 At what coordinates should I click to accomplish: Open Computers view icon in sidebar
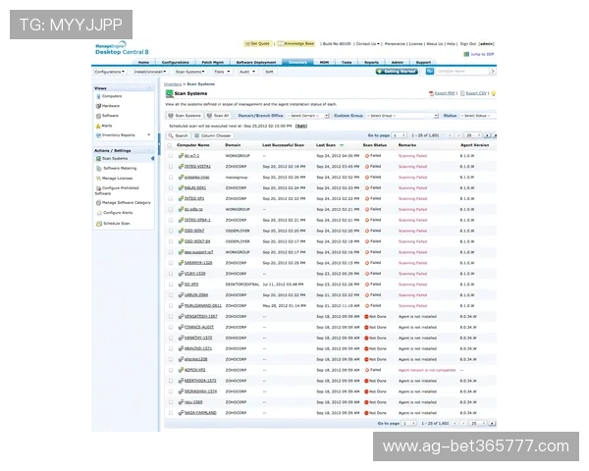pyautogui.click(x=98, y=96)
